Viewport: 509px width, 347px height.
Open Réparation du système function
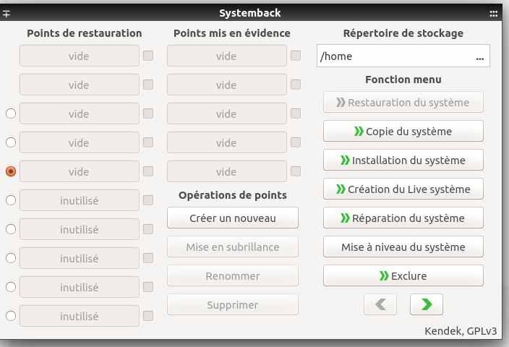[403, 218]
